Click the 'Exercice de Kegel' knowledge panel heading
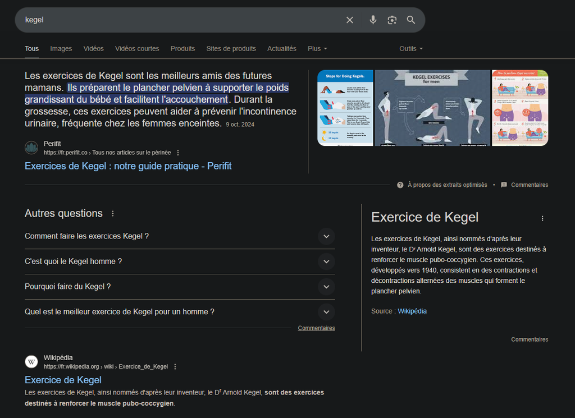Image resolution: width=575 pixels, height=418 pixels. tap(425, 217)
